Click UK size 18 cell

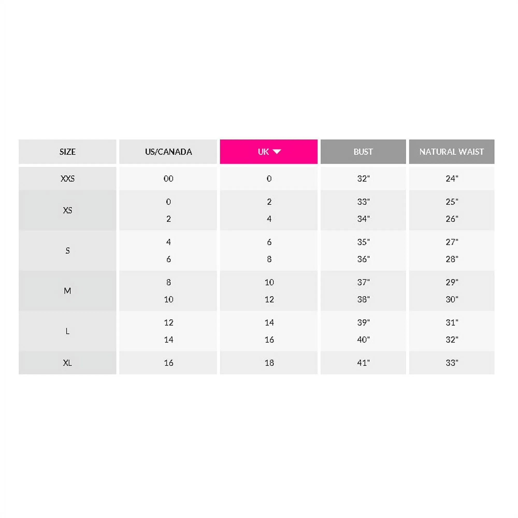pyautogui.click(x=269, y=363)
